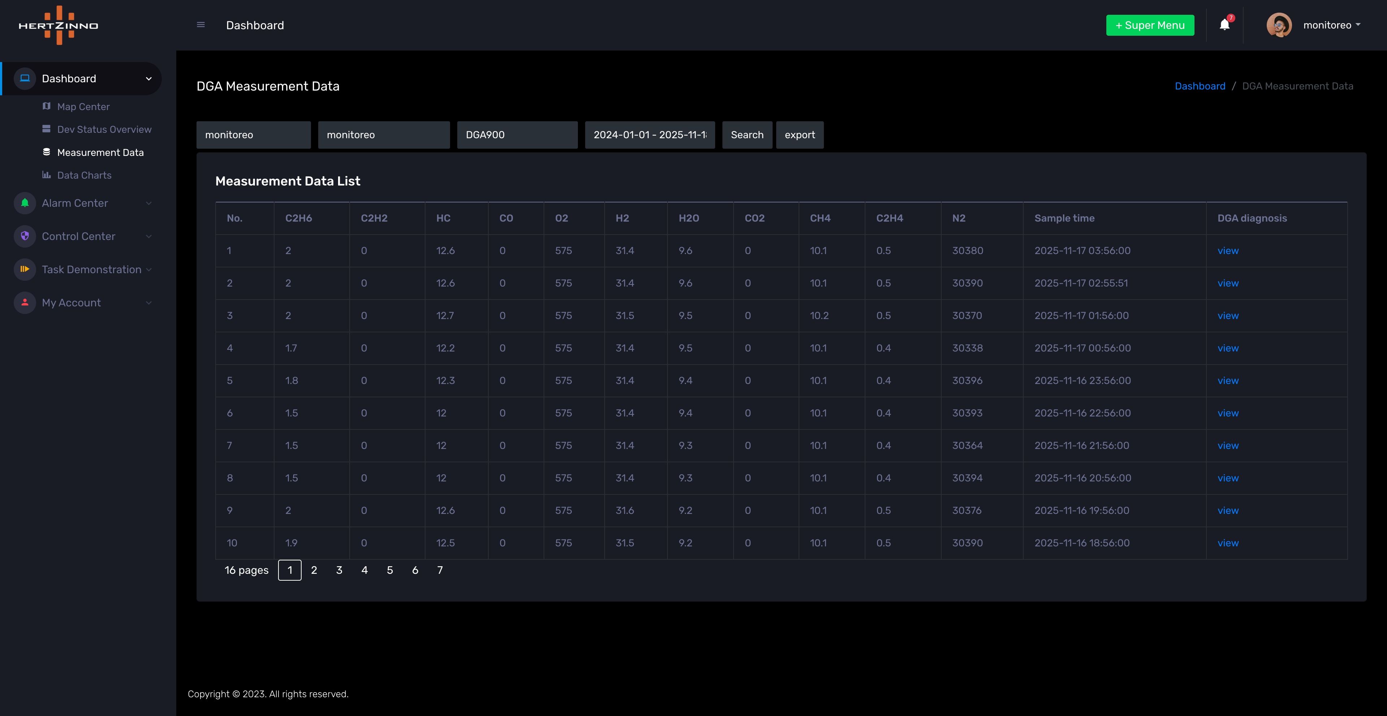This screenshot has width=1387, height=716.
Task: Go to pagination page 6
Action: click(415, 570)
